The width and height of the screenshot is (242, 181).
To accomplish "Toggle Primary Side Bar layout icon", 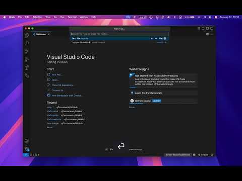I will 203,29.
